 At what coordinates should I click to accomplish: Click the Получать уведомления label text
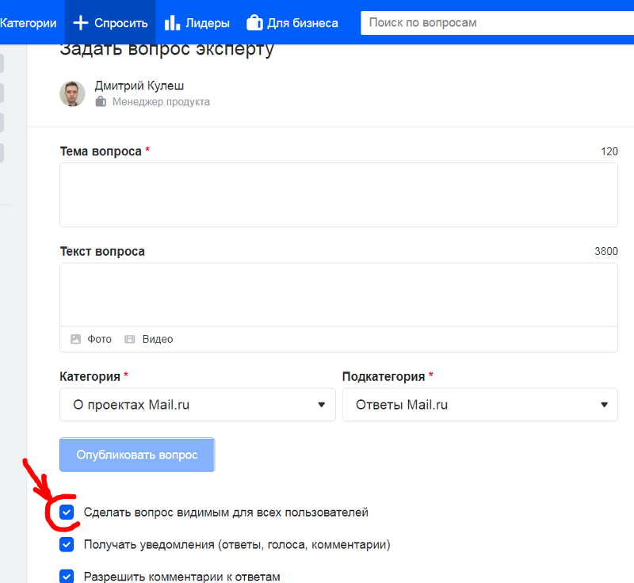coord(237,545)
